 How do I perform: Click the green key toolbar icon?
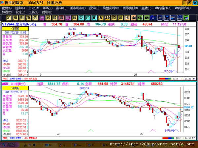pos(186,18)
